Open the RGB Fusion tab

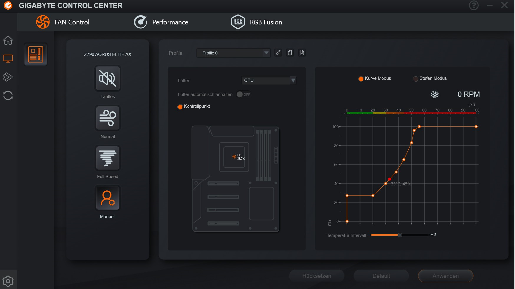click(256, 22)
